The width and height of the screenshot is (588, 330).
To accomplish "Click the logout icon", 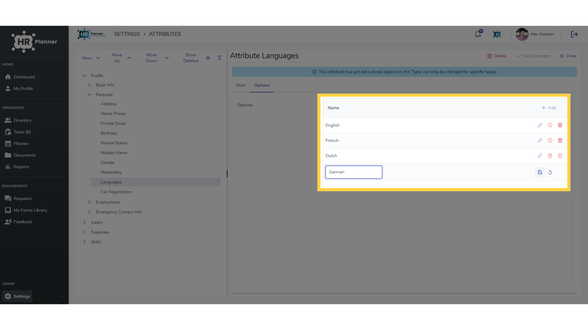I will click(574, 34).
